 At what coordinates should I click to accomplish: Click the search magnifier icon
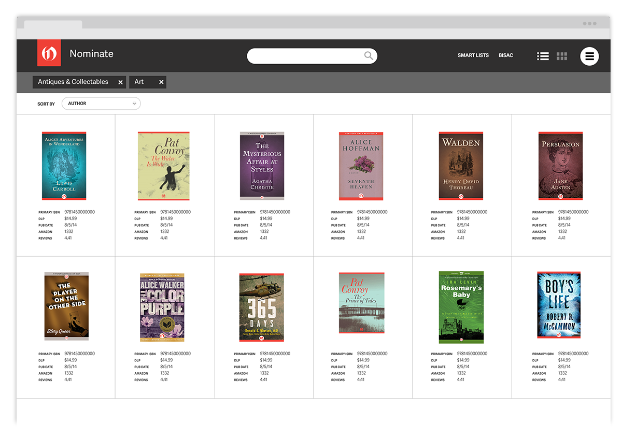coord(369,56)
